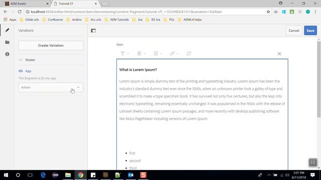Open Microsoft Edge from taskbar
This screenshot has width=321, height=180.
[x=43, y=175]
